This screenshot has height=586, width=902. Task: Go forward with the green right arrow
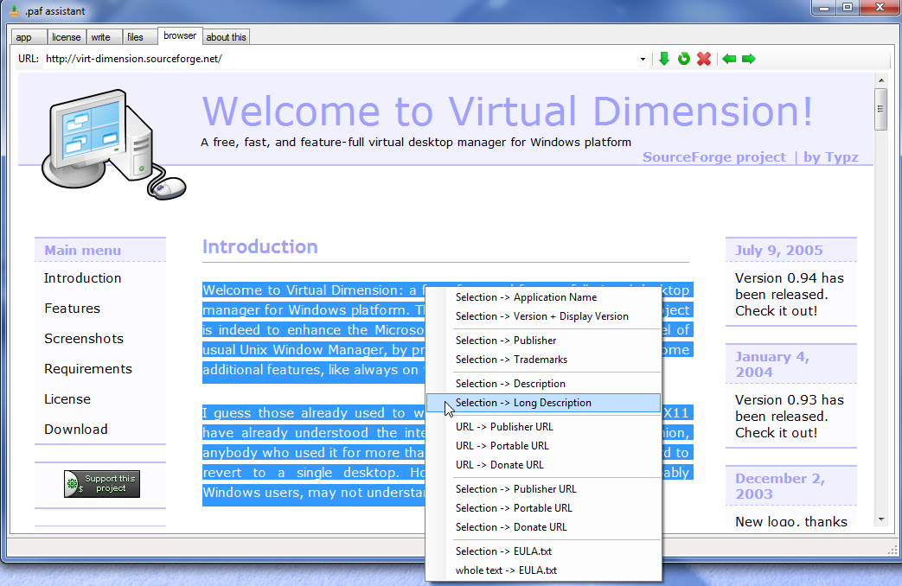[x=748, y=59]
